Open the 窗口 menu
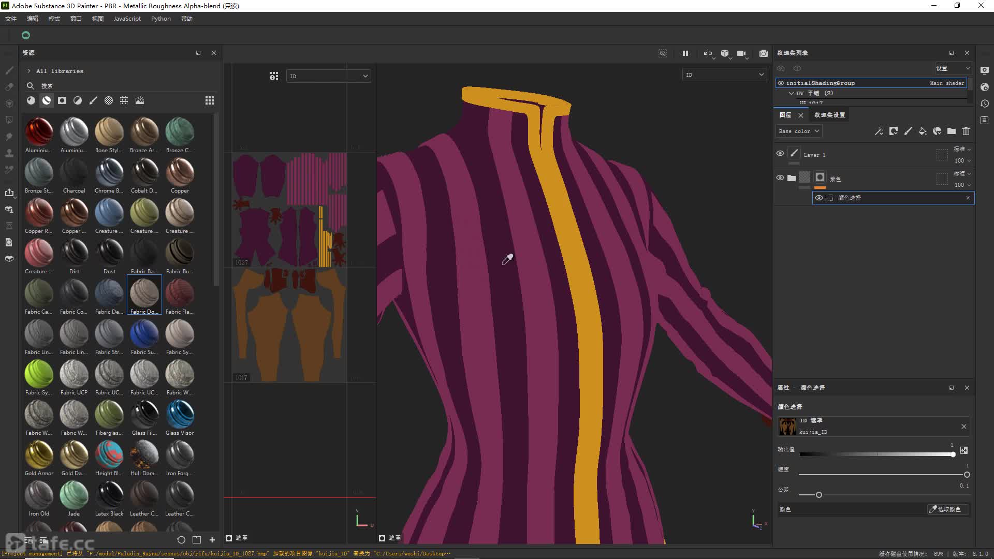Screen dimensions: 994x559 [76, 19]
